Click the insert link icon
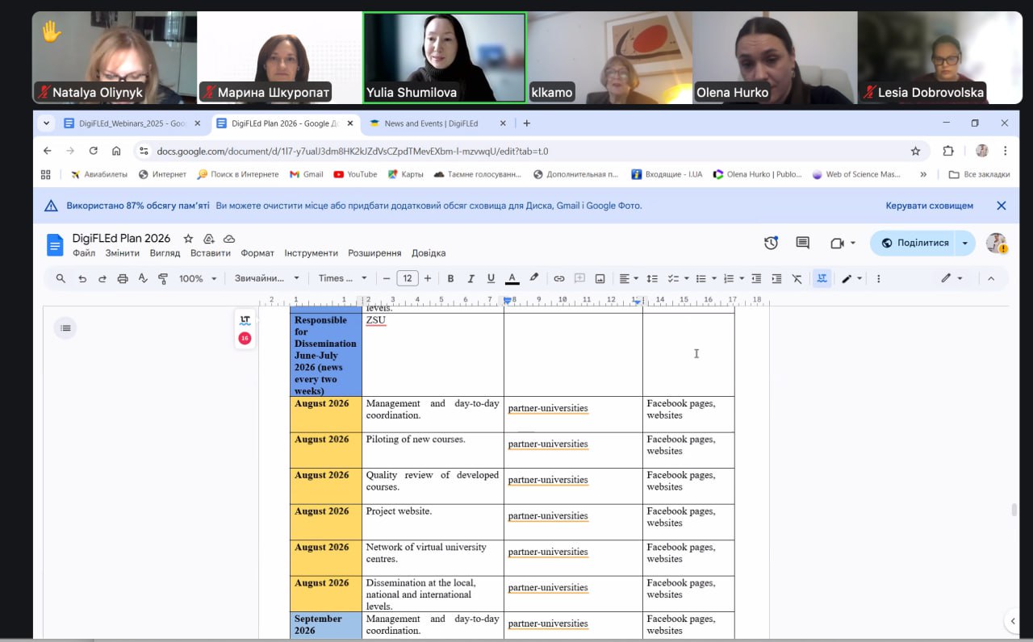Screen dimensions: 1033x642 click(x=558, y=278)
